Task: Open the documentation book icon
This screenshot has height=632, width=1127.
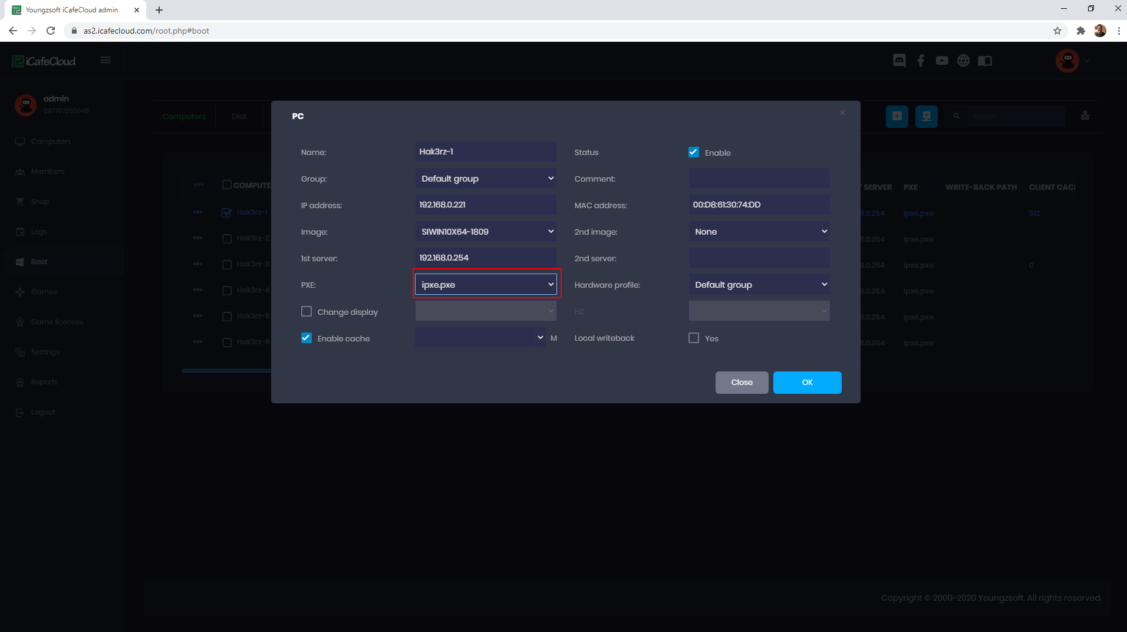Action: click(984, 60)
